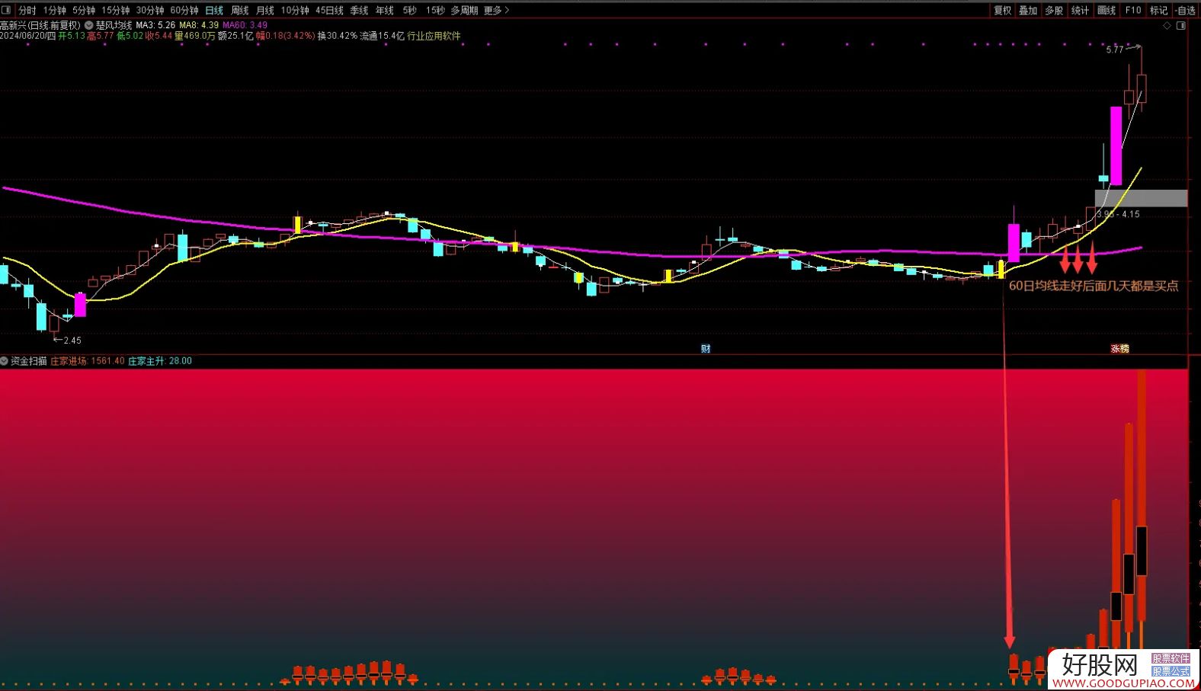Activate the 画线 drawing tools
1201x691 pixels.
1107,10
